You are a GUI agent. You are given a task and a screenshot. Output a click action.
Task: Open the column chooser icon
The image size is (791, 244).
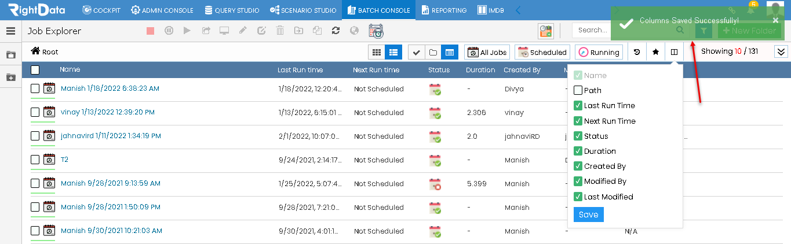click(674, 52)
